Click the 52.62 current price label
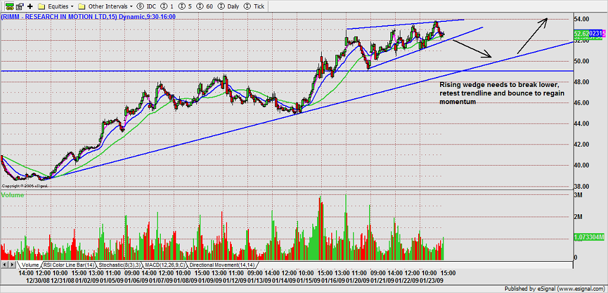 pyautogui.click(x=580, y=34)
